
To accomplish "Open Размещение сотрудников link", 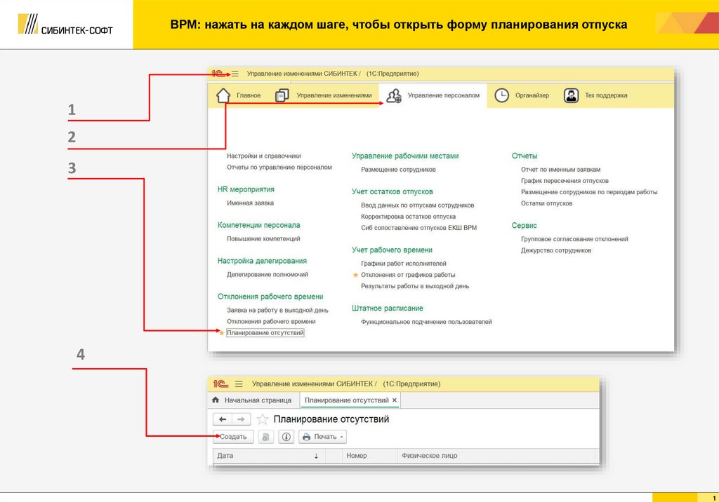I will 399,170.
